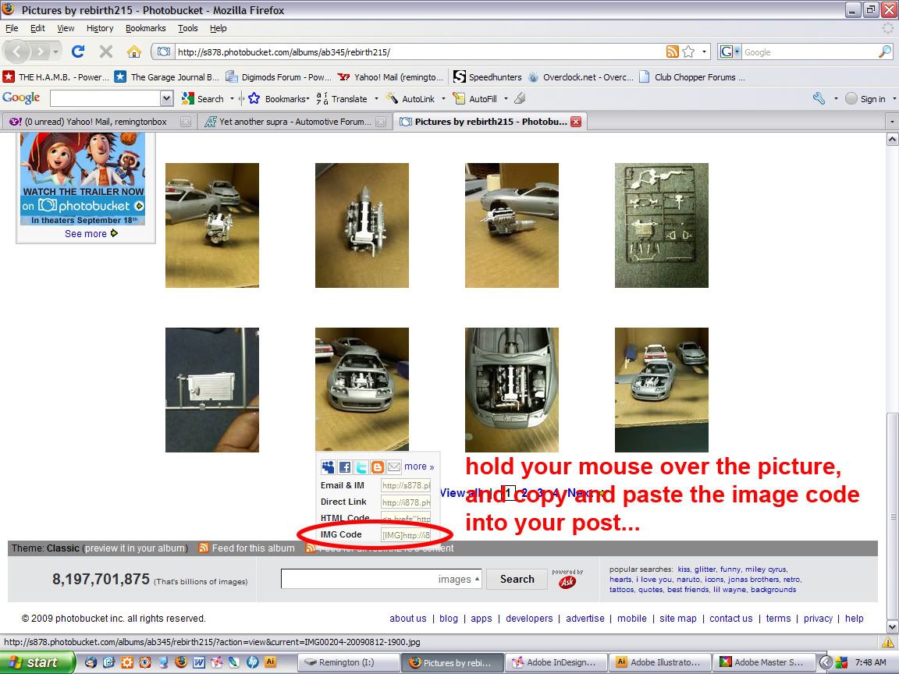Open the Bookmarks menu
This screenshot has height=674, width=899.
pos(145,28)
